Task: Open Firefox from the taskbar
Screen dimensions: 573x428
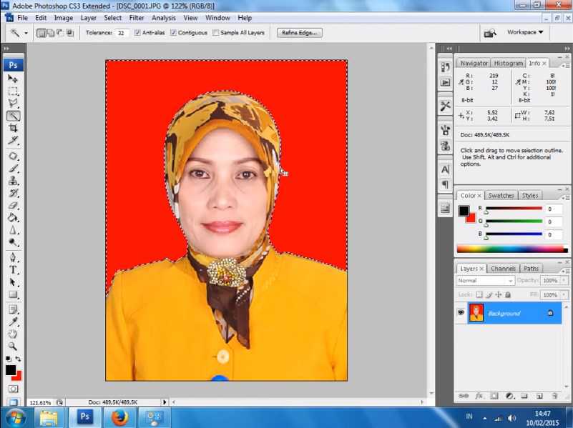Action: (119, 417)
